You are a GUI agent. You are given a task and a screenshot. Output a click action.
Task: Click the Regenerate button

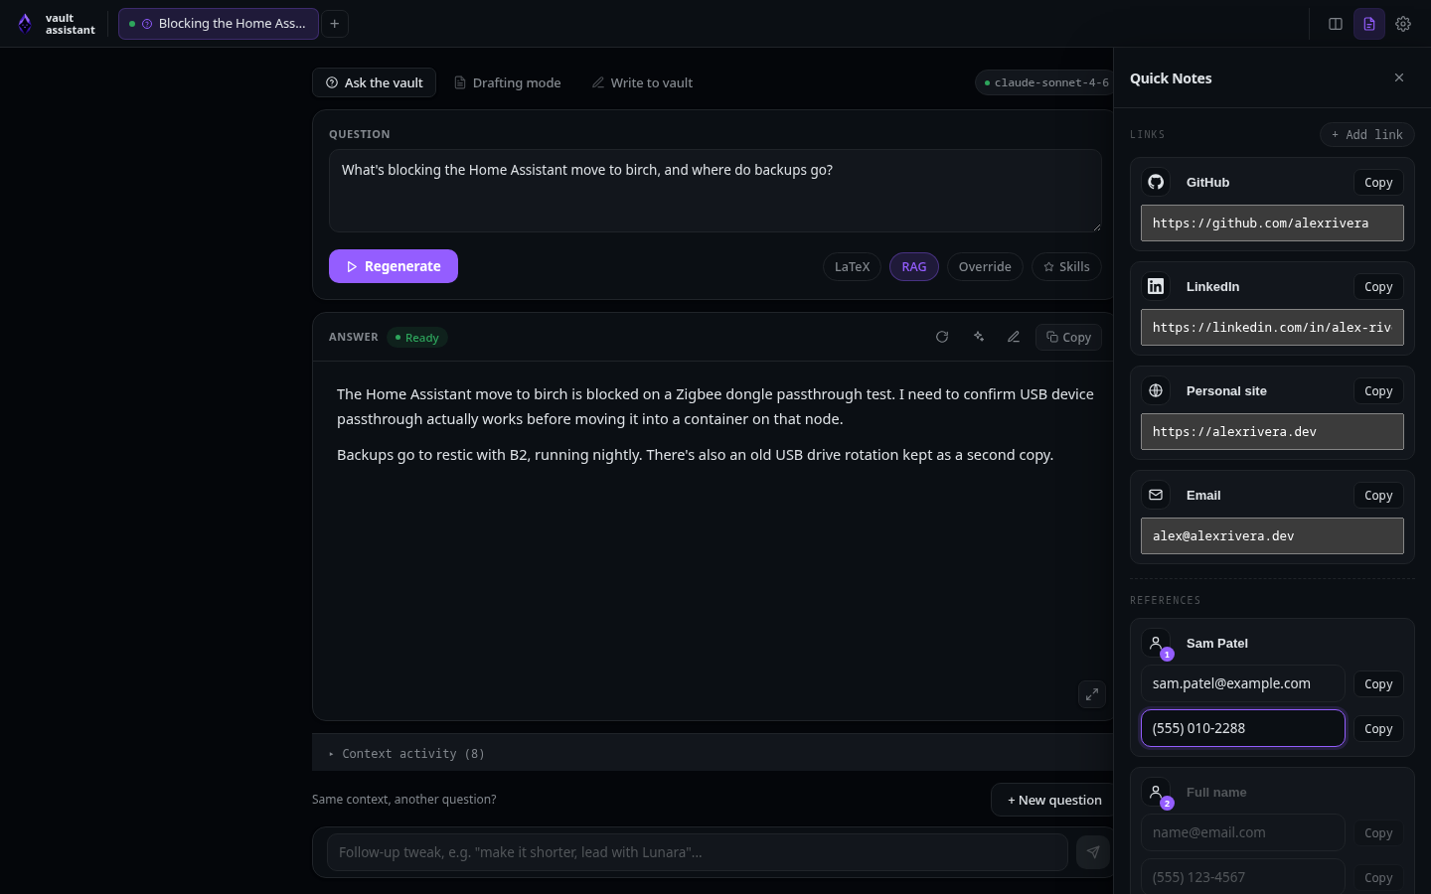click(394, 266)
